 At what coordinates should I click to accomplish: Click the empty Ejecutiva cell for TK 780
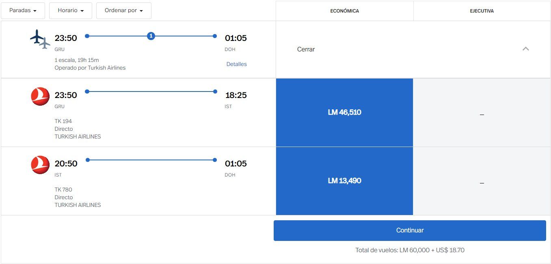click(x=482, y=181)
